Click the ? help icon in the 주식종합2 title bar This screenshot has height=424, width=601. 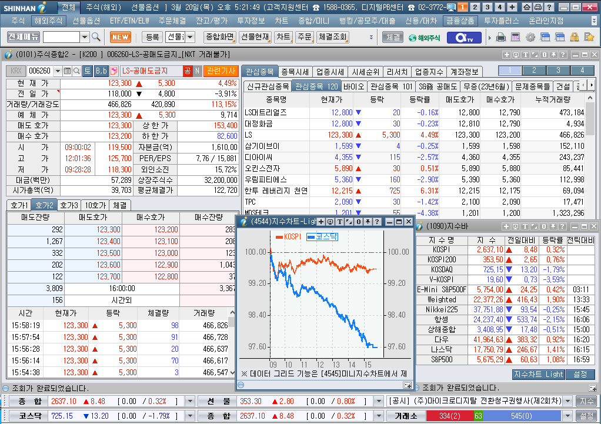point(563,55)
